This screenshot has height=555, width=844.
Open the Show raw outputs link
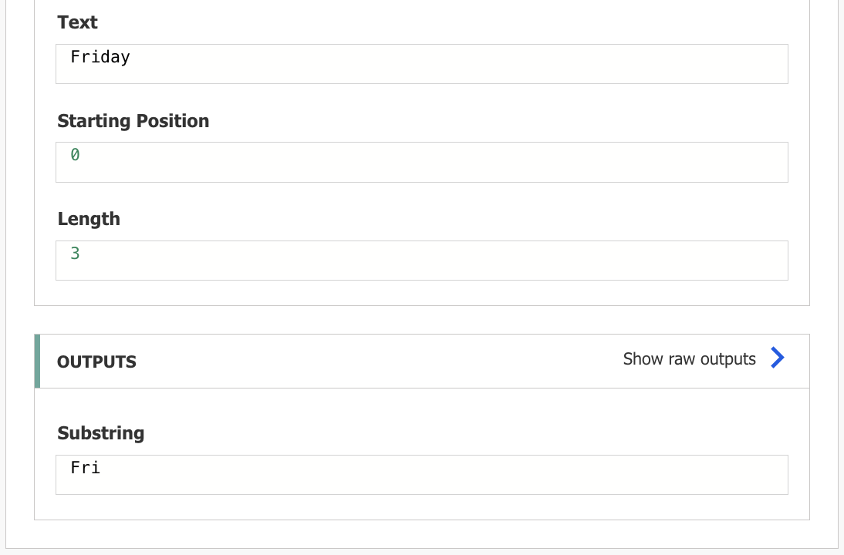[x=689, y=359]
